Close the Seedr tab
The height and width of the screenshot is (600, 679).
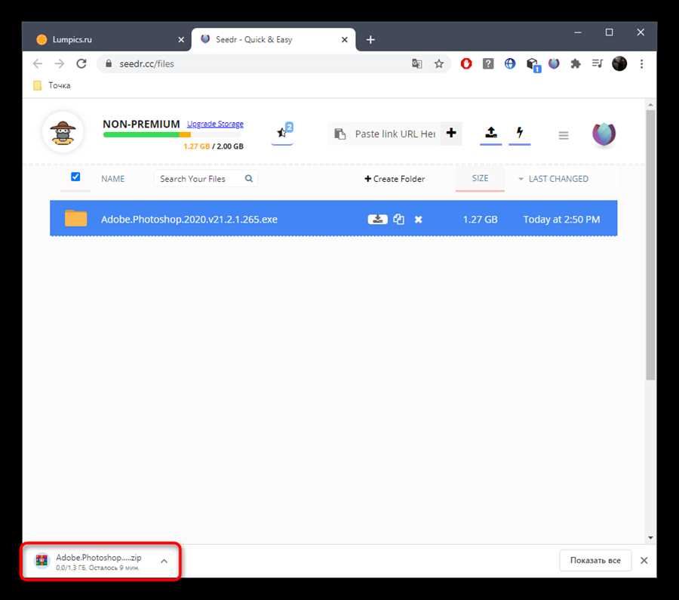(344, 40)
